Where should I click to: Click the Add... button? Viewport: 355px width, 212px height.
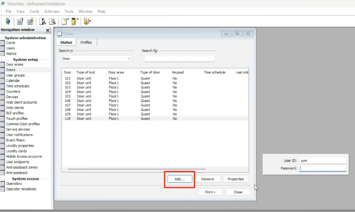click(180, 179)
